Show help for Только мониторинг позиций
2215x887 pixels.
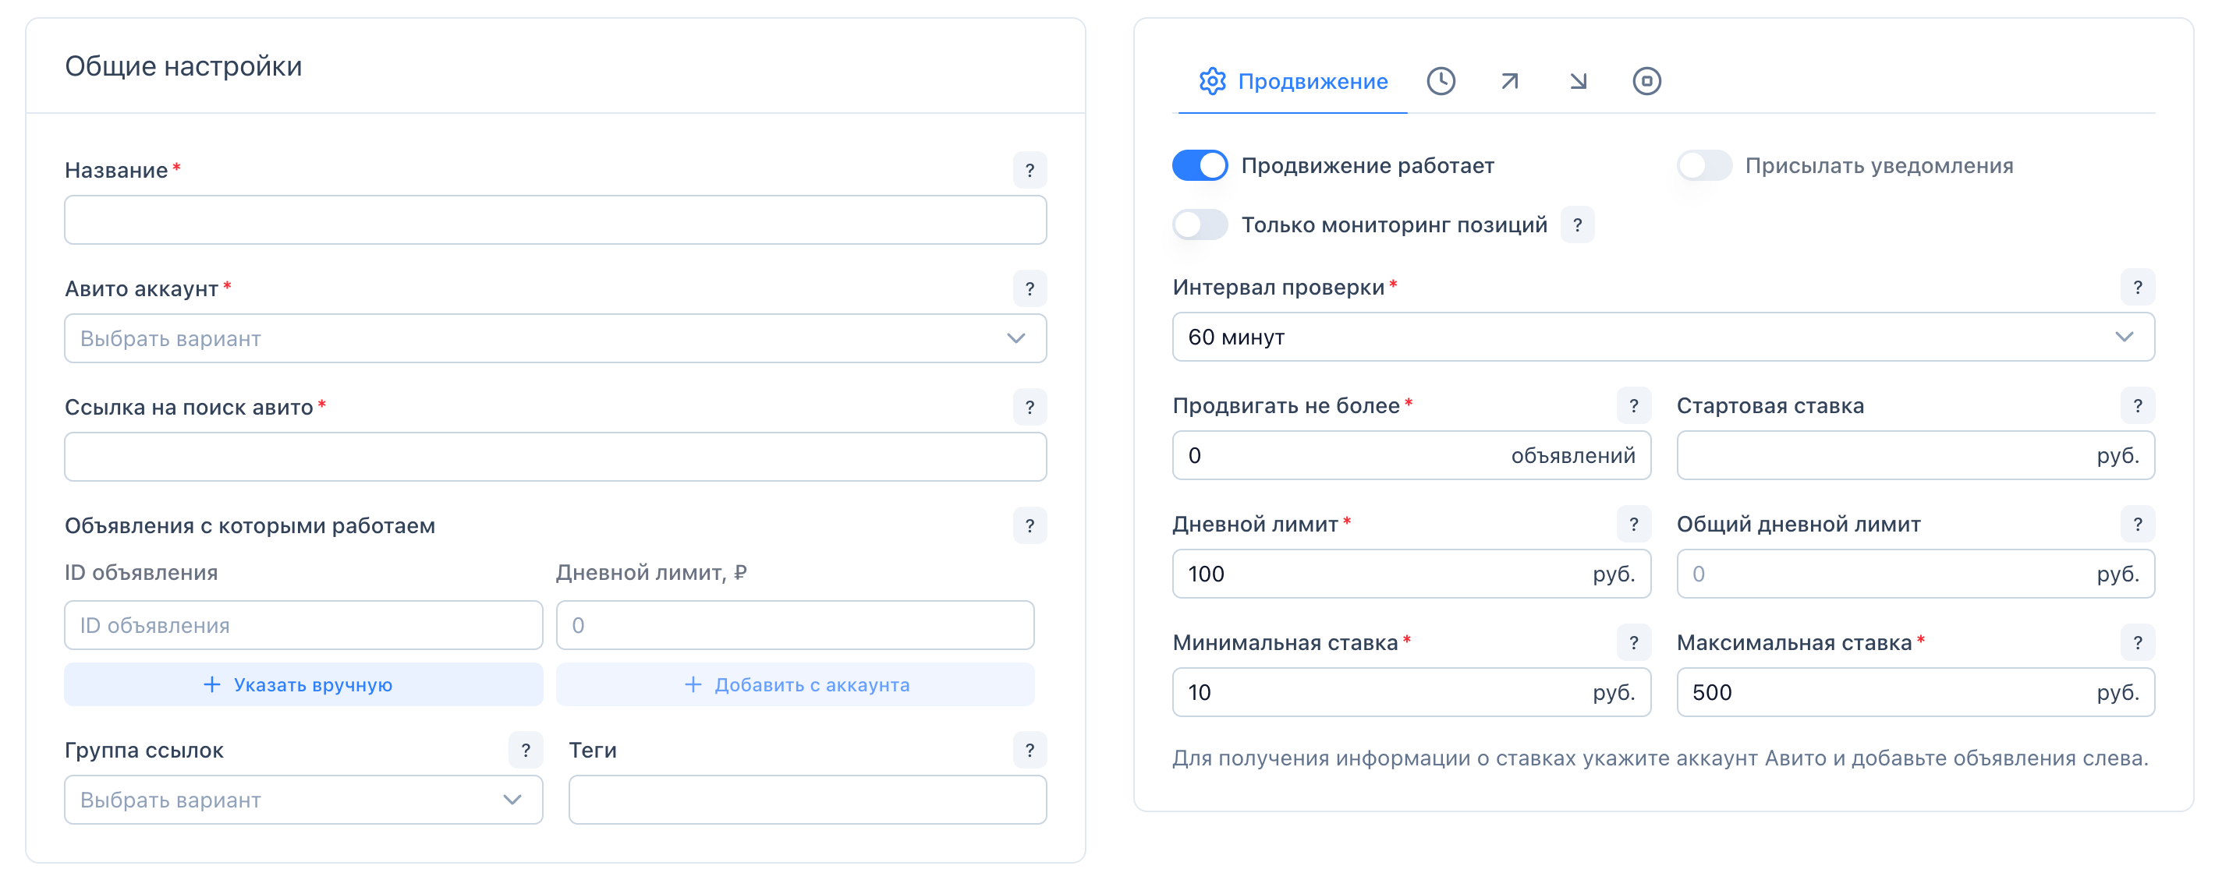click(1577, 225)
